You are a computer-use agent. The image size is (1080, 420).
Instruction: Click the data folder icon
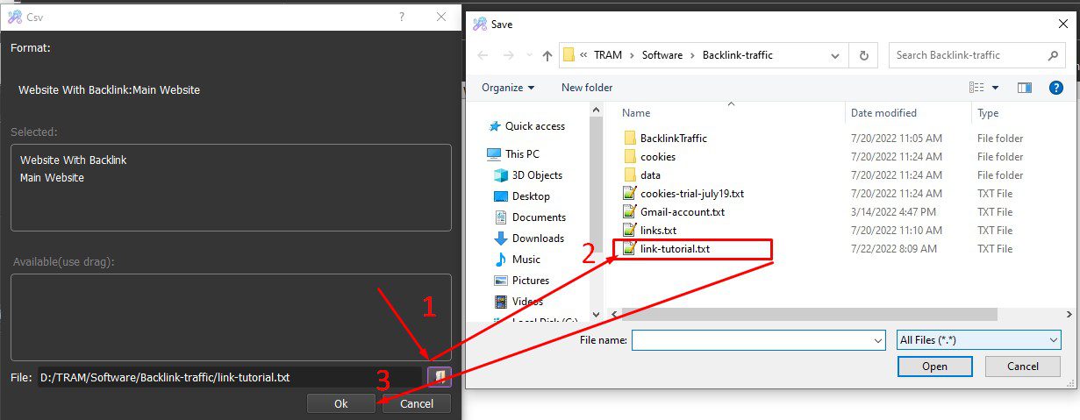point(629,175)
